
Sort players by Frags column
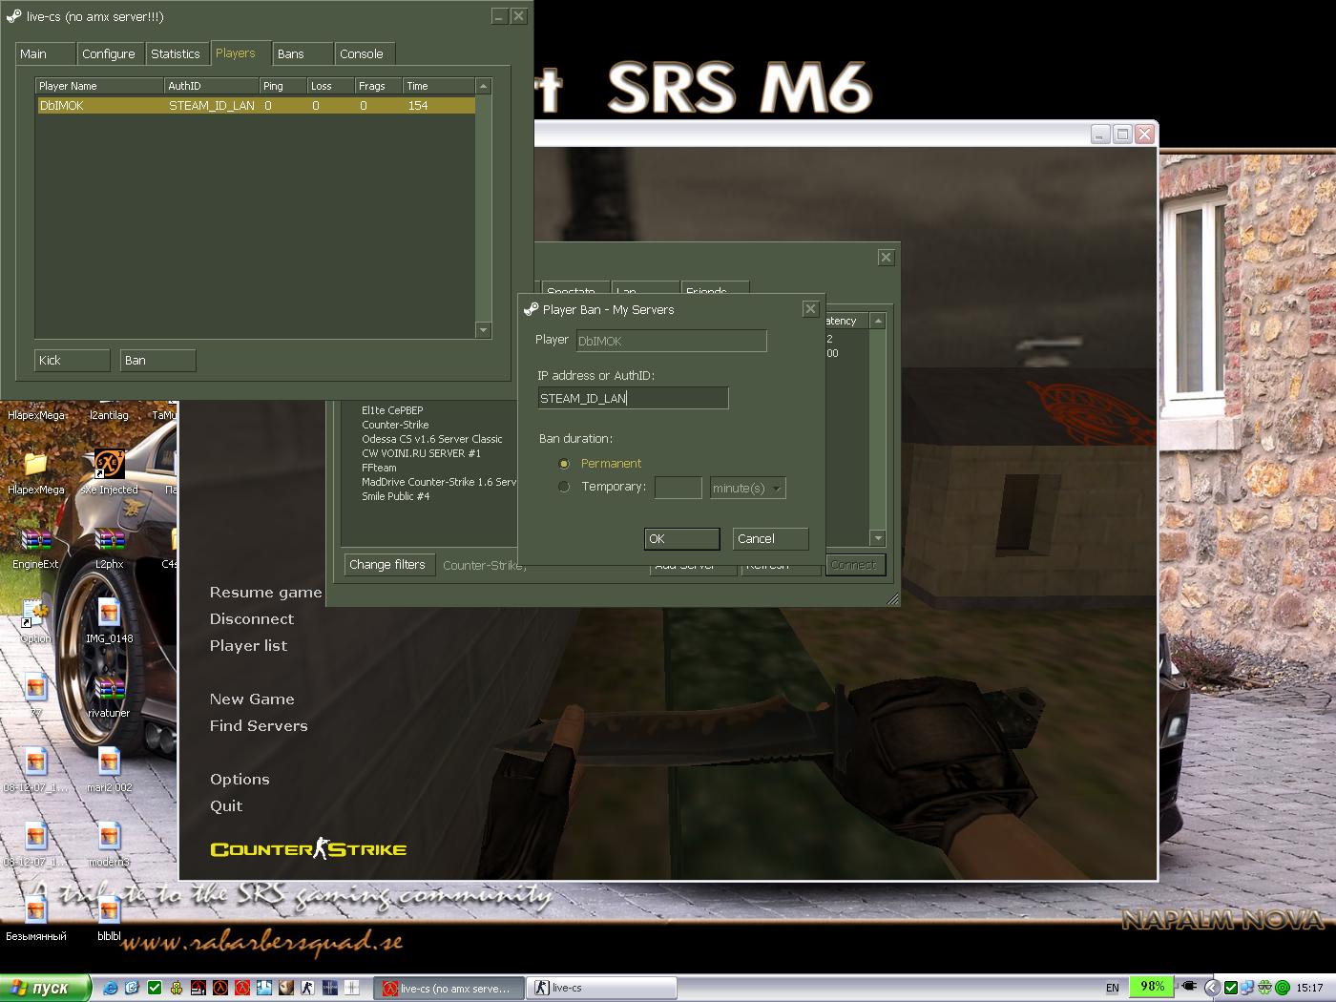tap(379, 86)
